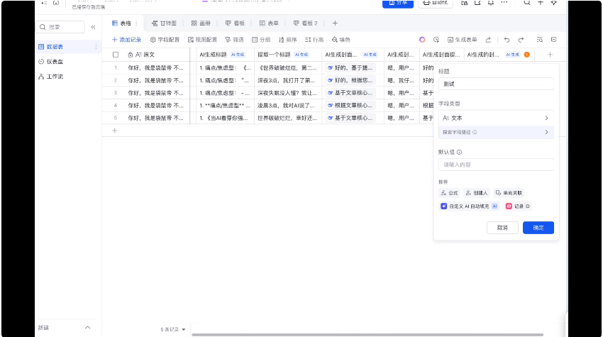
Task: Click 生成表单 in the toolbar
Action: pyautogui.click(x=463, y=40)
